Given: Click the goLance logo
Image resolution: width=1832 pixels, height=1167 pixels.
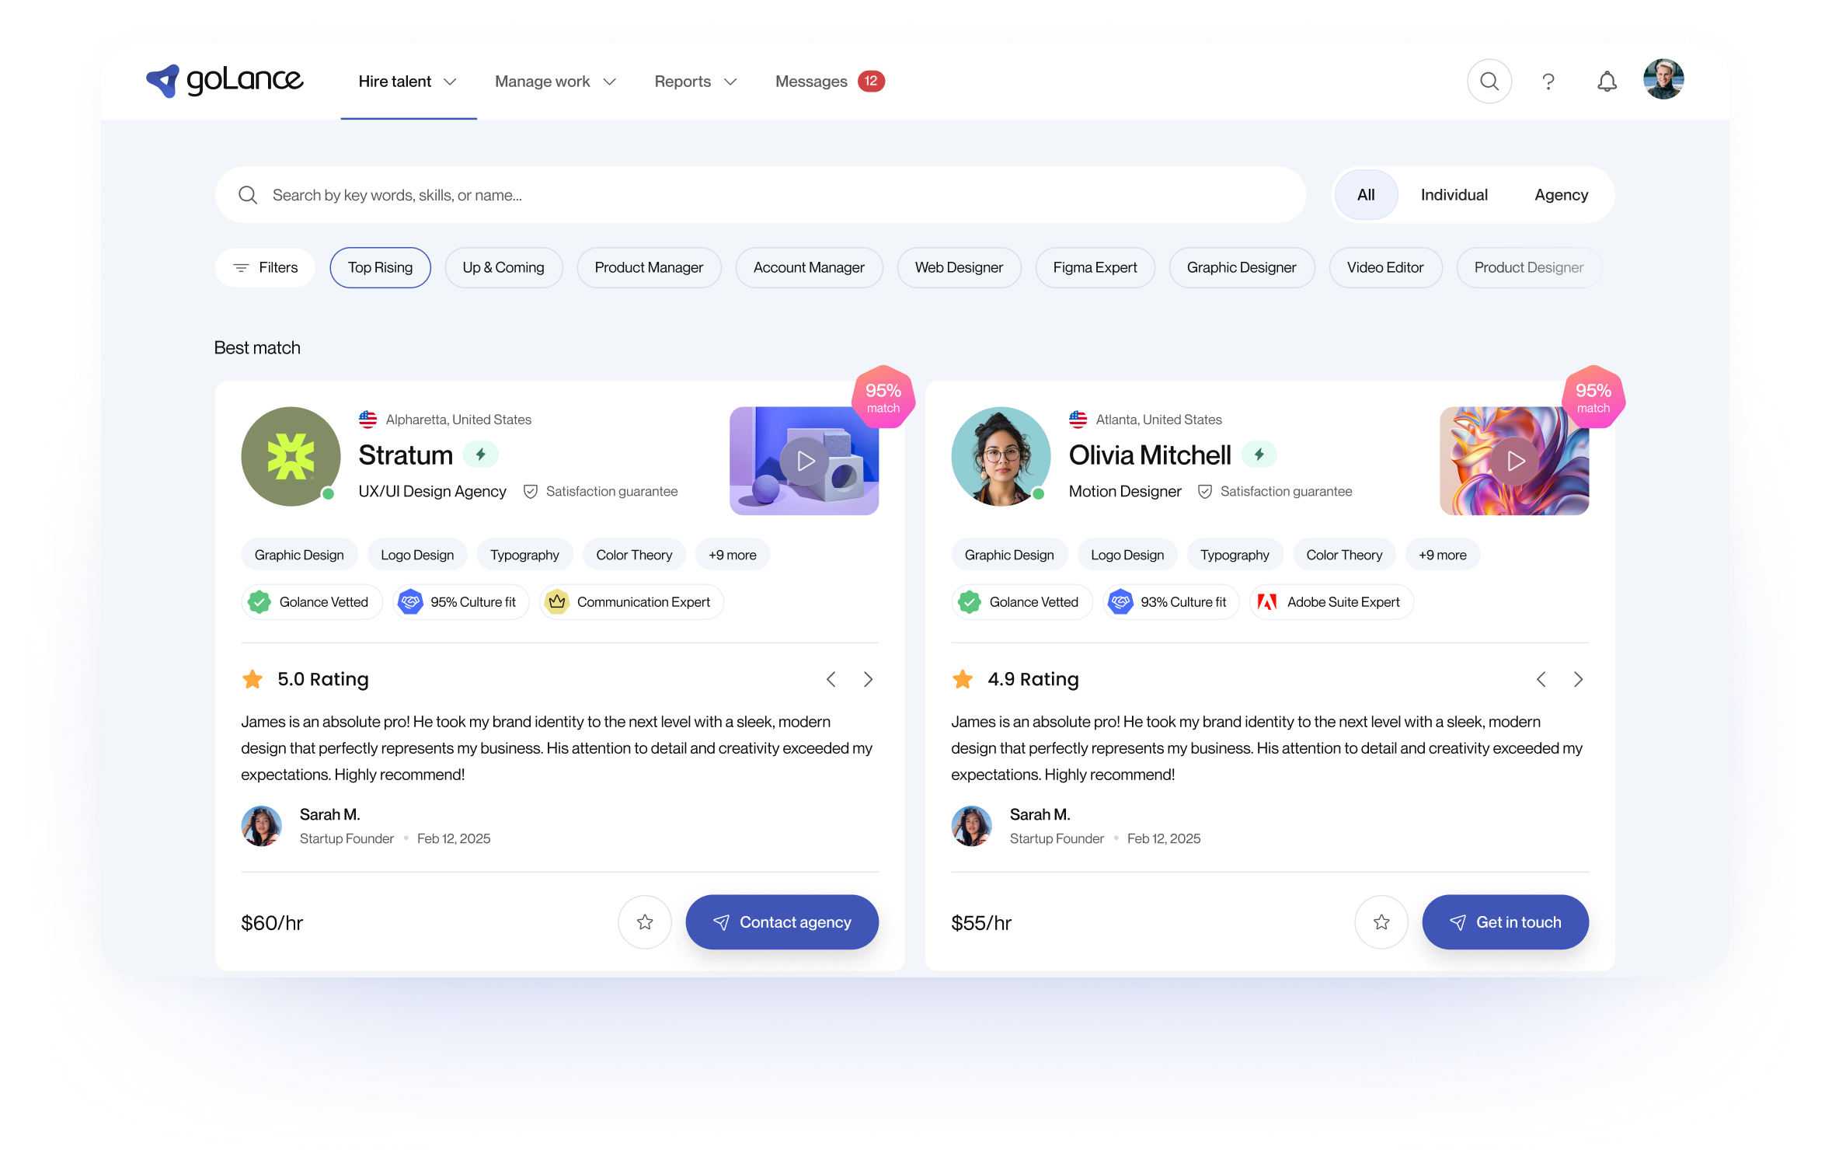Looking at the screenshot, I should click(x=225, y=80).
